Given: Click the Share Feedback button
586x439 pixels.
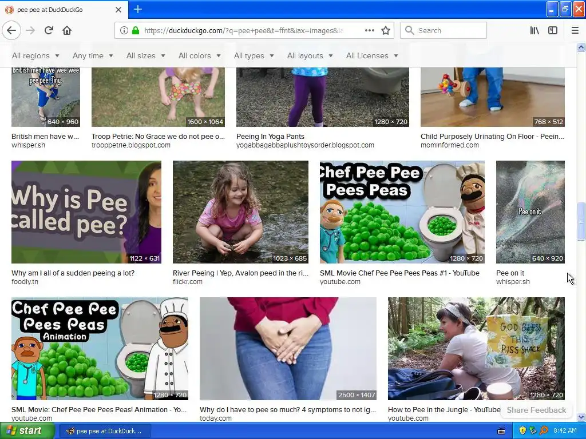Looking at the screenshot, I should [536, 410].
